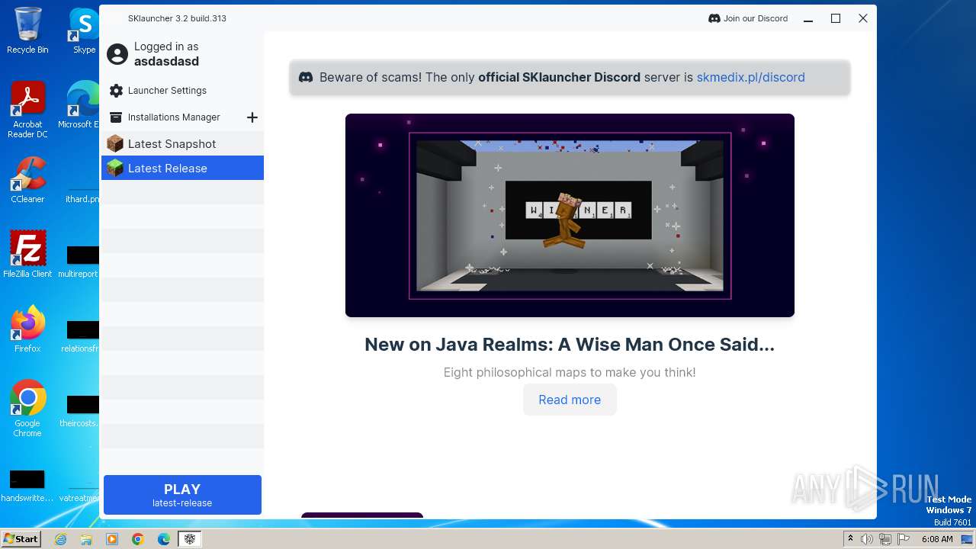
Task: Click the Installations Manager archive icon
Action: click(x=116, y=117)
